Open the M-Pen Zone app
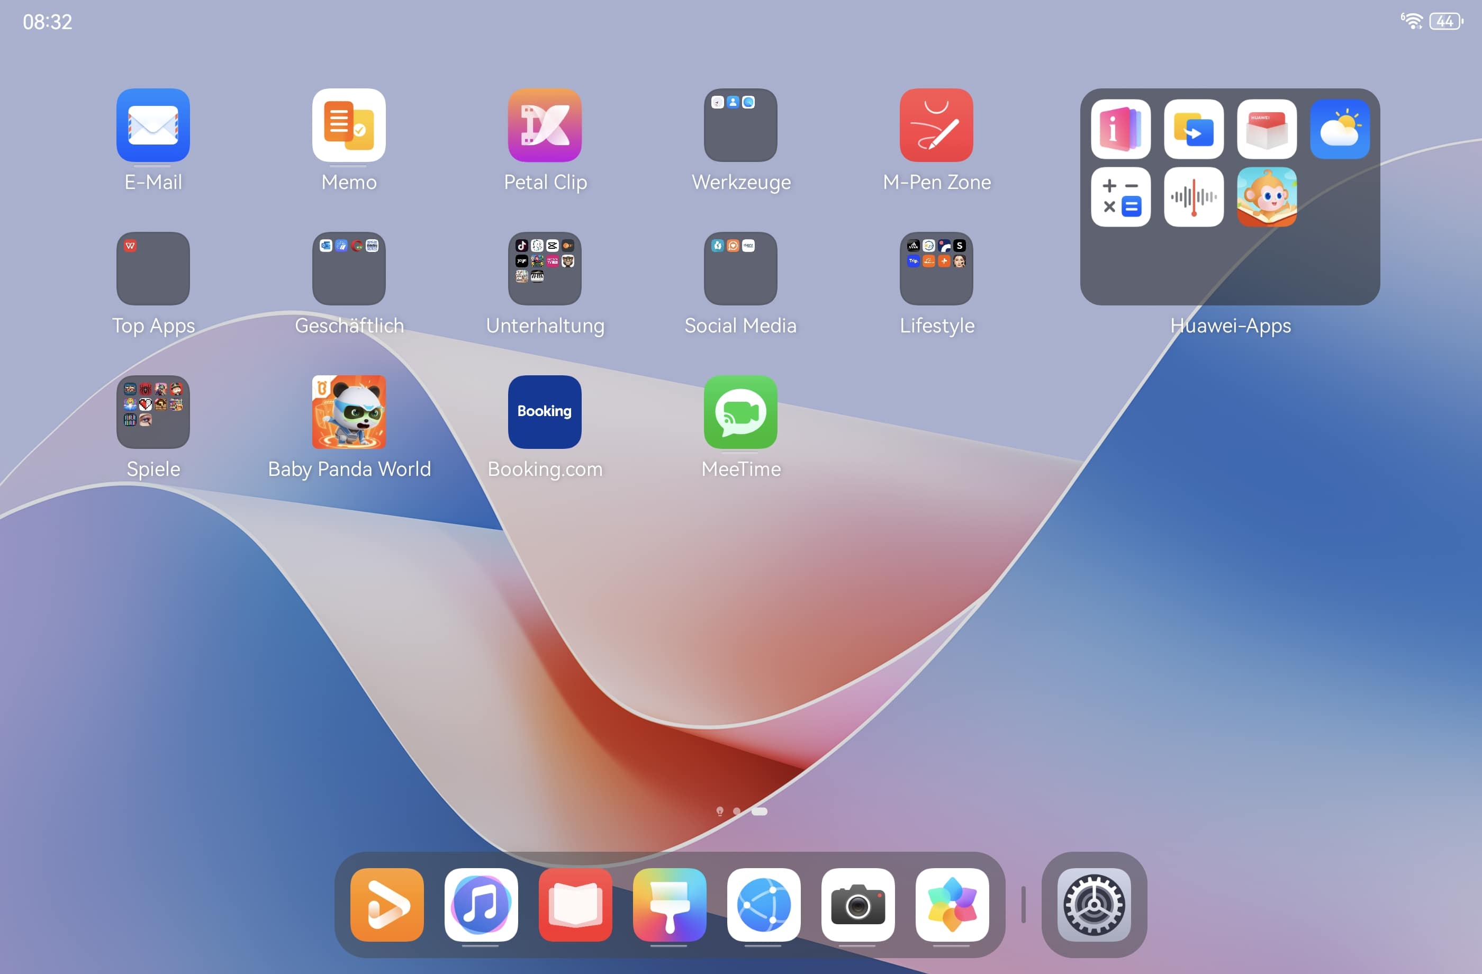 tap(936, 125)
